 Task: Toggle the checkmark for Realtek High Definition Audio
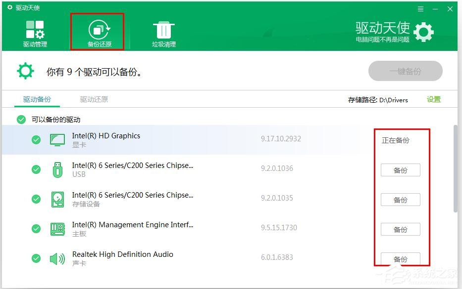36,258
